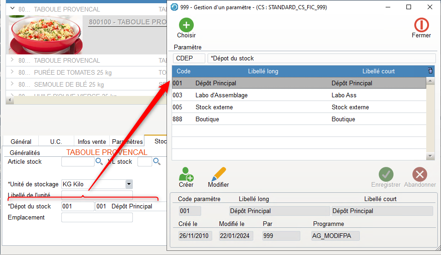Image resolution: width=441 pixels, height=255 pixels.
Task: Open the Infos vente tab
Action: (x=92, y=142)
